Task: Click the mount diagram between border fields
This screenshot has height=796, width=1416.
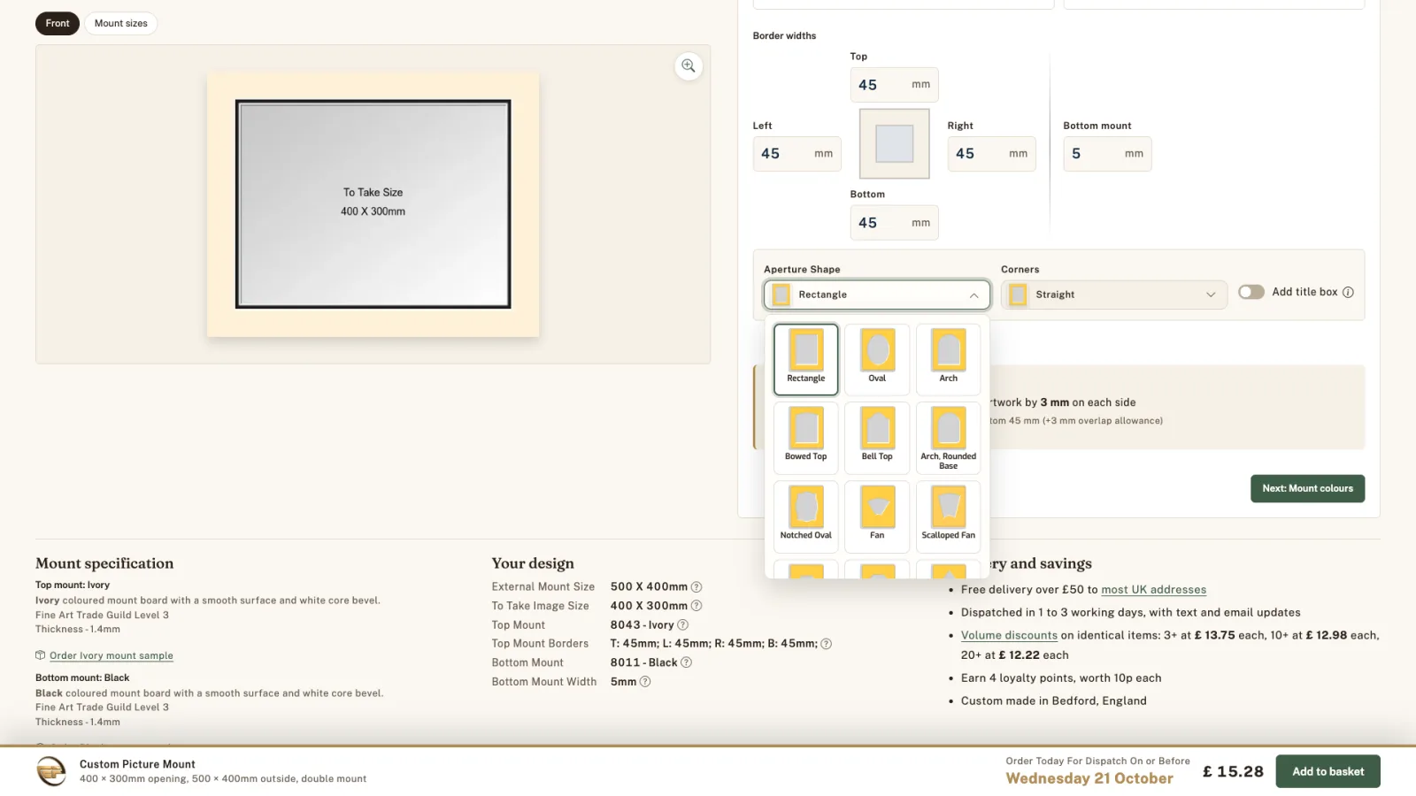Action: 894,143
